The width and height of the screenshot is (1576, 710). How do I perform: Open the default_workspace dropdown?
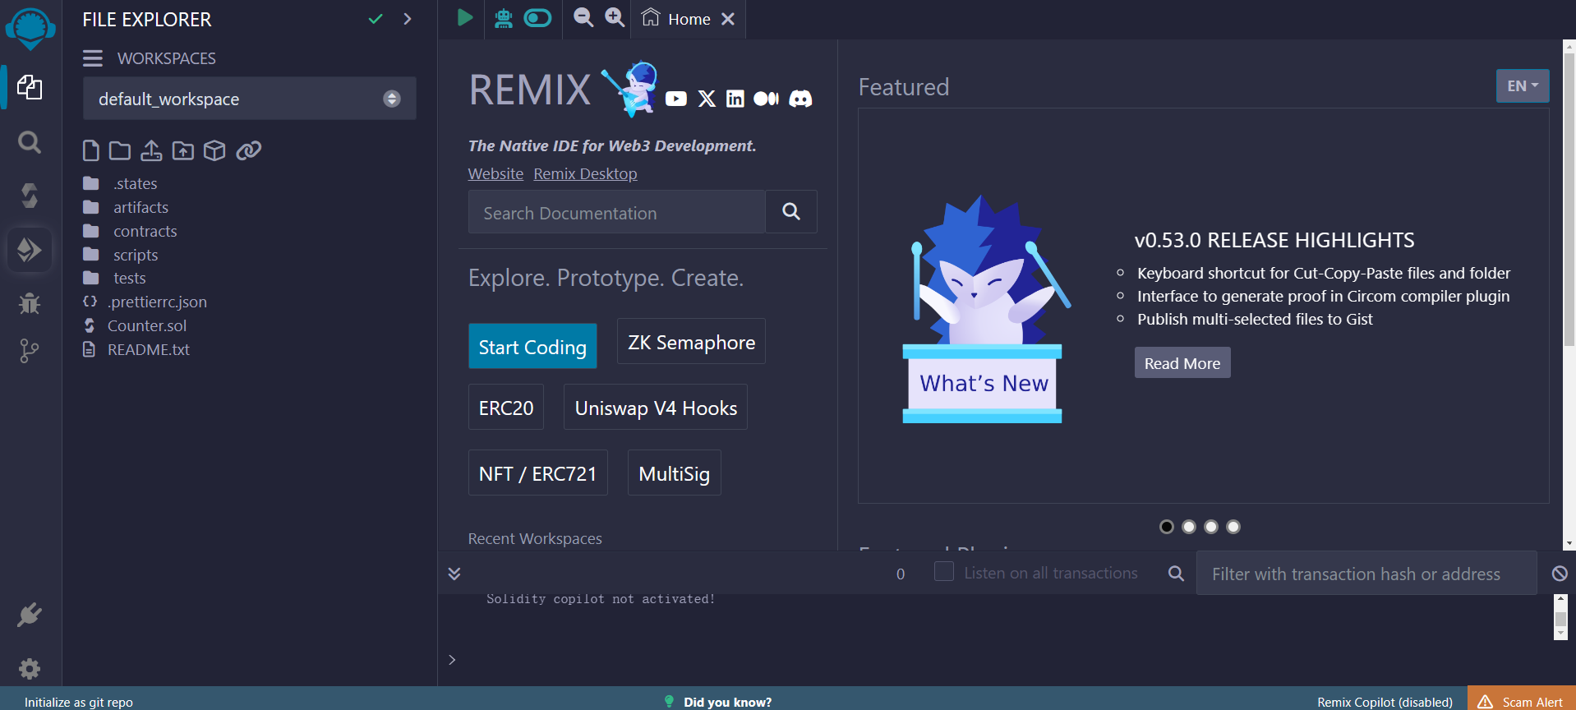tap(249, 99)
